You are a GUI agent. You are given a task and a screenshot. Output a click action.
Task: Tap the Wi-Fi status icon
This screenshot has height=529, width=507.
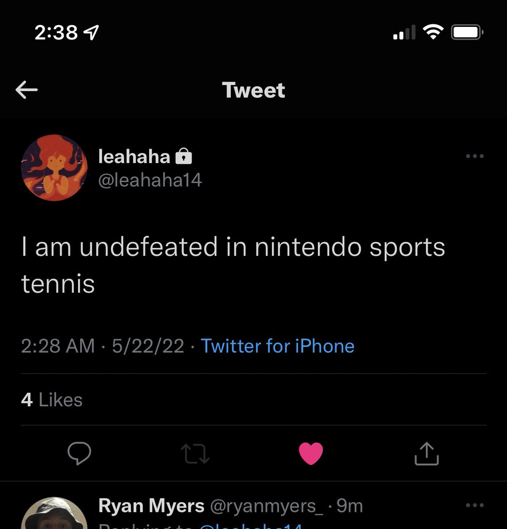pos(433,32)
